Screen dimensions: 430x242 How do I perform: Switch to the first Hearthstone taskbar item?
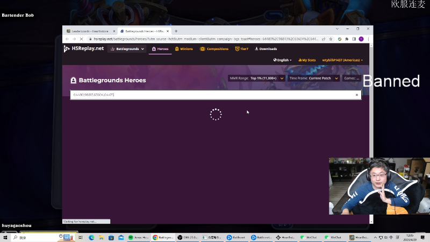pyautogui.click(x=285, y=237)
